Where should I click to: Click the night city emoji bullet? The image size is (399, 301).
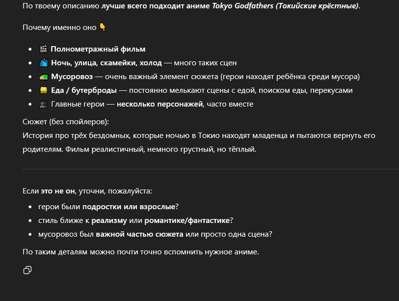[x=43, y=63]
